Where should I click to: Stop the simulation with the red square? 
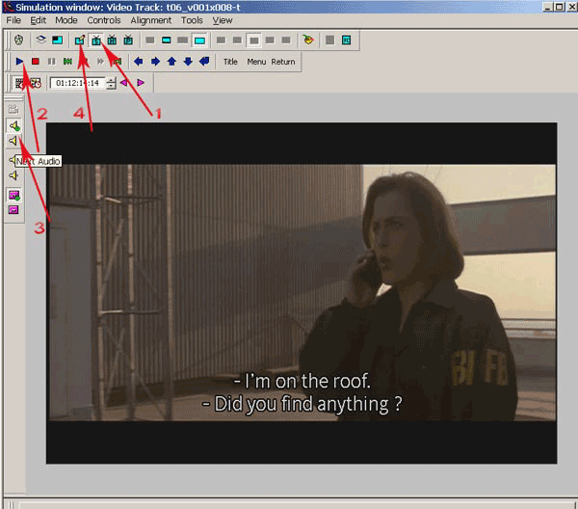(36, 62)
